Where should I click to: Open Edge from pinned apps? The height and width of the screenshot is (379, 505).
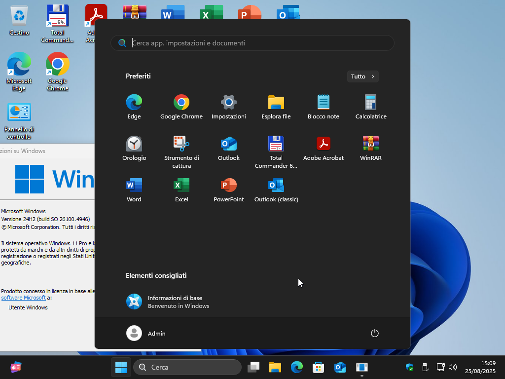134,107
